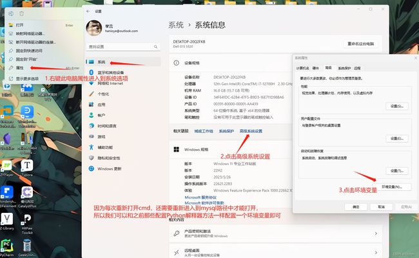Click the copy icon atop the context menu
Image resolution: width=419 pixels, height=258 pixels.
click(11, 14)
